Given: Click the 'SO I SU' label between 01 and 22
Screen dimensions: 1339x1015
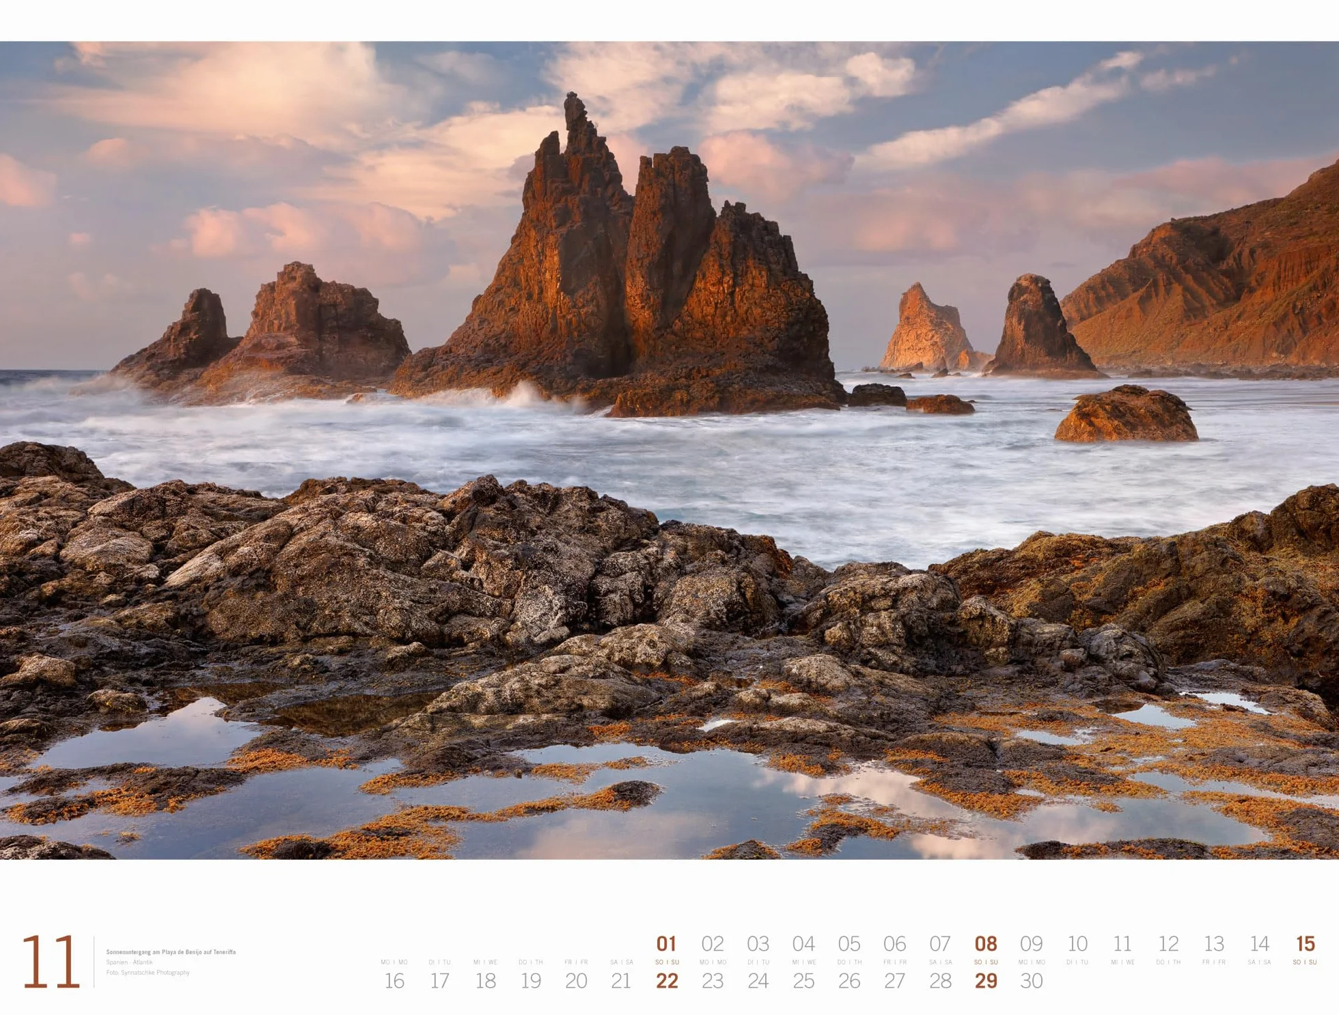Looking at the screenshot, I should (x=667, y=962).
